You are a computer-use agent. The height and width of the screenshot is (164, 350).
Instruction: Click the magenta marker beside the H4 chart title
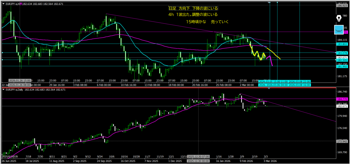click(x=22, y=3)
